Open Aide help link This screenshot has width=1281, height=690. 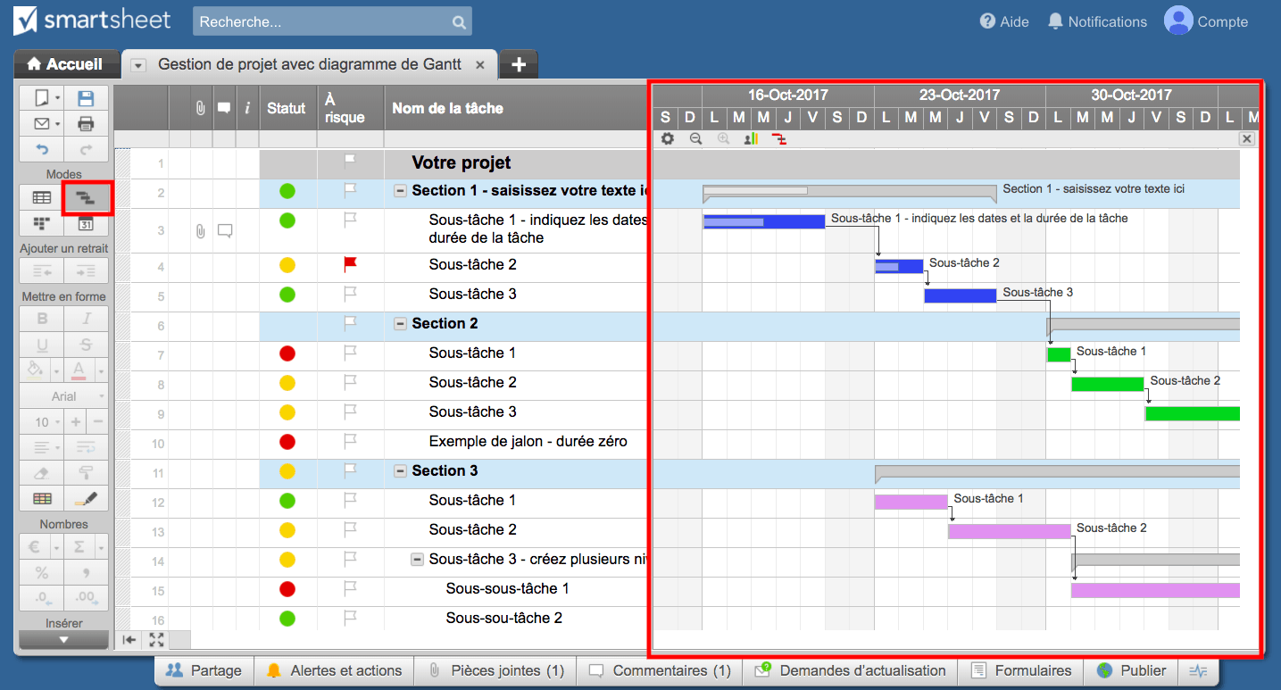(1004, 21)
